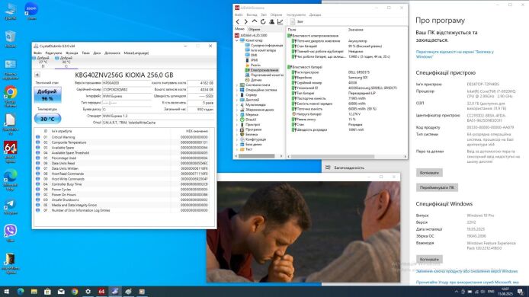This screenshot has width=529, height=297.
Task: Open Chrome from the taskbar
Action: click(75, 292)
